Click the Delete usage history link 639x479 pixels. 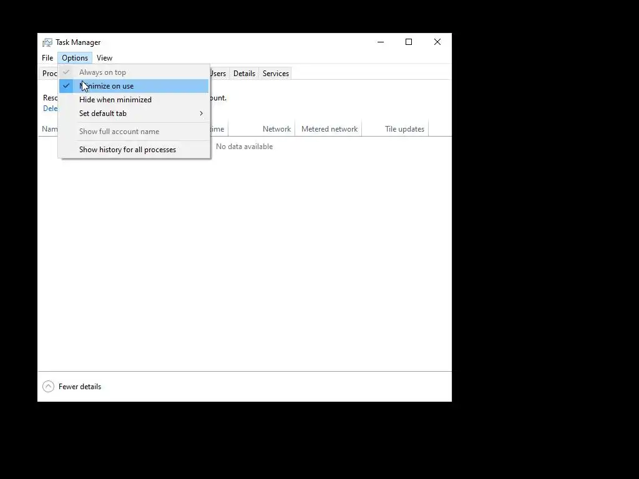coord(51,109)
